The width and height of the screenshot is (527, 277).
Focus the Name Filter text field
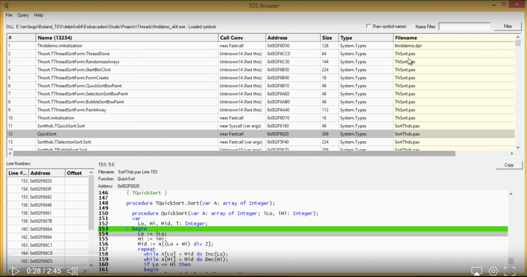(x=464, y=27)
